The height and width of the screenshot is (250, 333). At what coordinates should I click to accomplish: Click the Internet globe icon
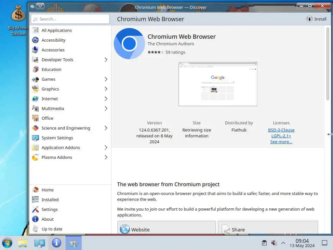pos(35,99)
